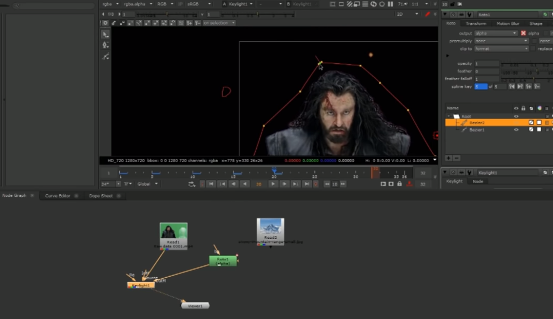
Task: Click the viewer gain slider
Action: point(166,15)
